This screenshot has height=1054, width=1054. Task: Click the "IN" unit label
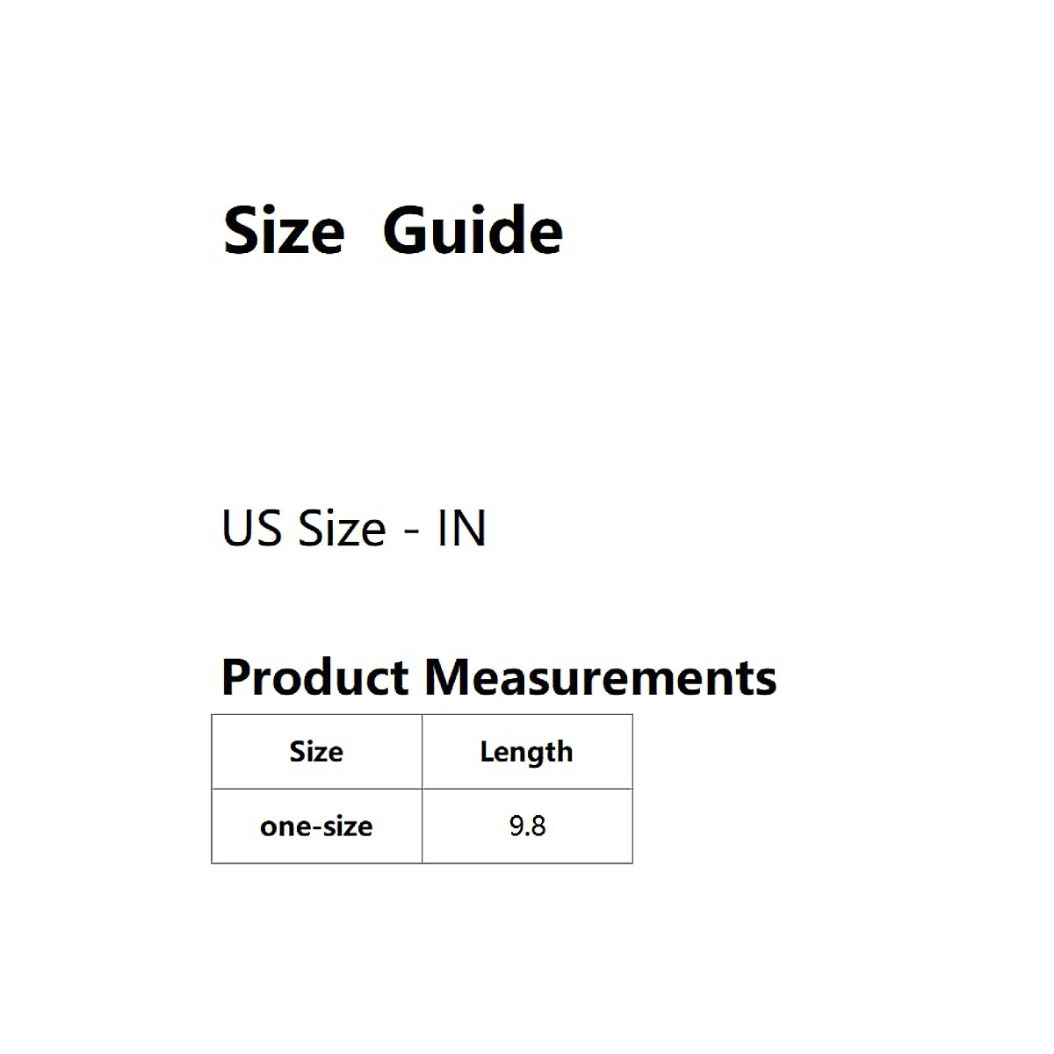pyautogui.click(x=461, y=529)
